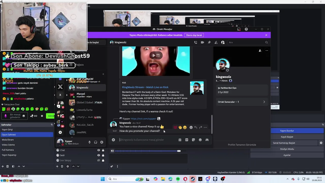Click Kaydı Başlat button in OBS
Viewport: 325px width, 183px height.
[x=287, y=137]
